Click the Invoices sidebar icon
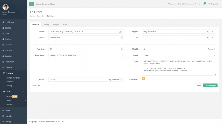The width and height of the screenshot is (222, 124). 3,39
